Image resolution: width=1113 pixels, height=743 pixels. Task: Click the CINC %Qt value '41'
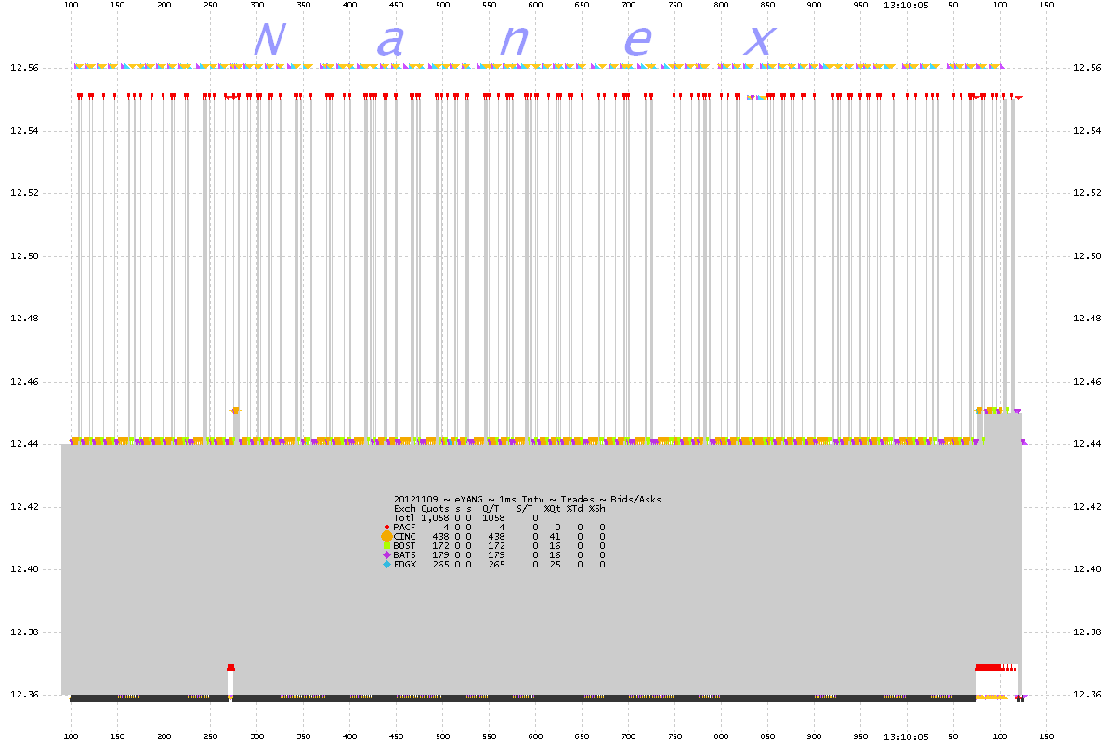pyautogui.click(x=555, y=537)
